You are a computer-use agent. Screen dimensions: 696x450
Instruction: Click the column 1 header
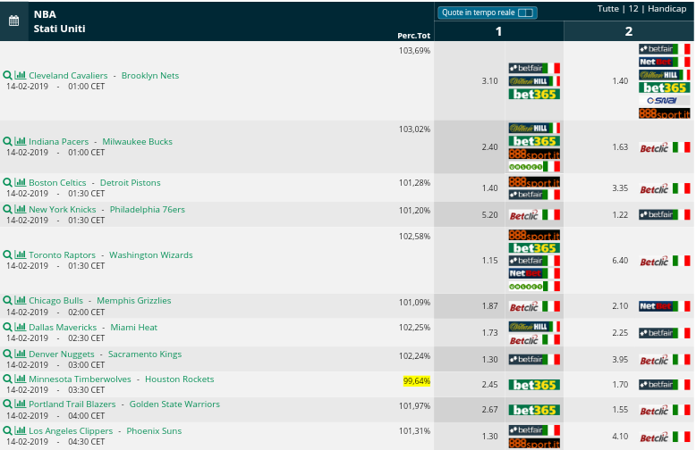point(499,31)
